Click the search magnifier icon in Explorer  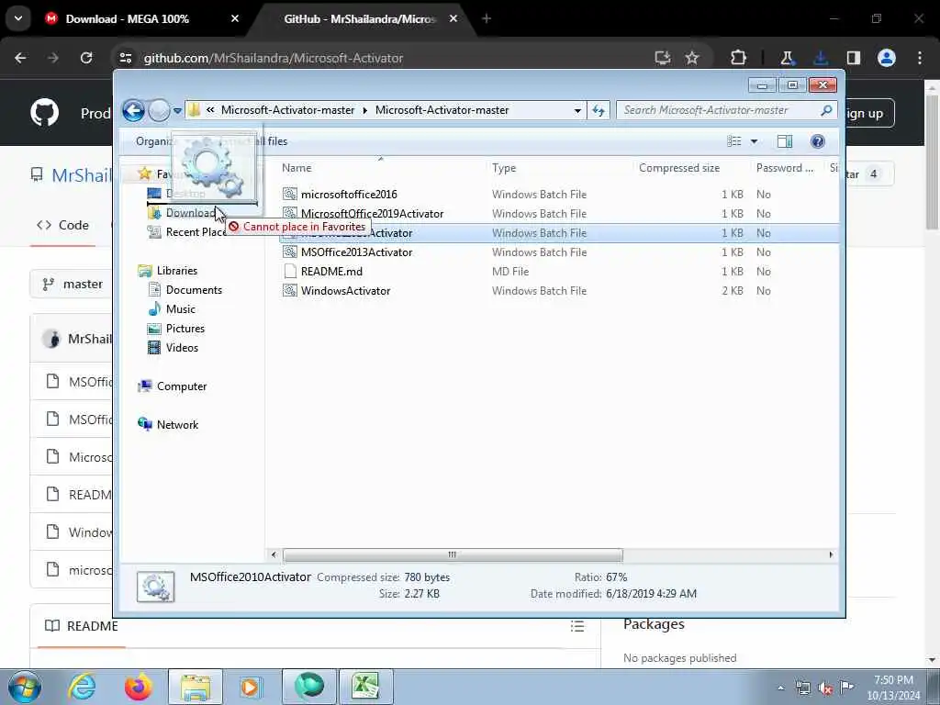tap(826, 110)
